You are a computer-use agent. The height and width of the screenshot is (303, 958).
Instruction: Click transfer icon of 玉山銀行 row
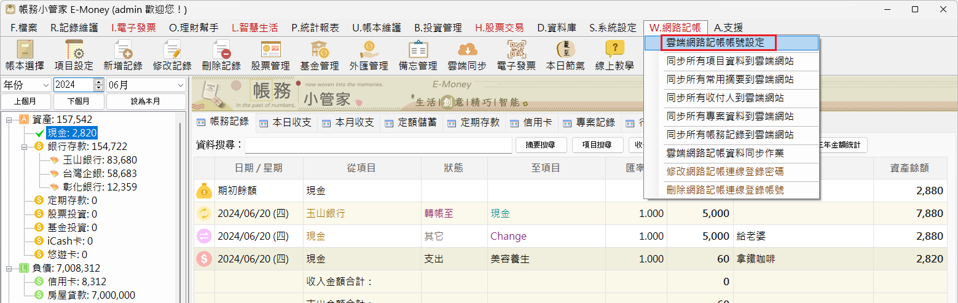204,214
